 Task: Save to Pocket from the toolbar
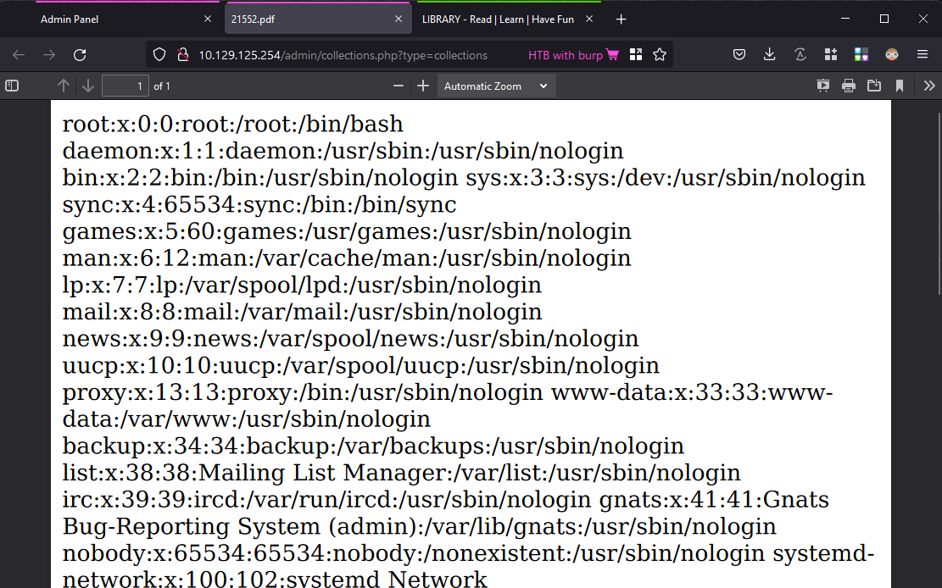coord(739,55)
